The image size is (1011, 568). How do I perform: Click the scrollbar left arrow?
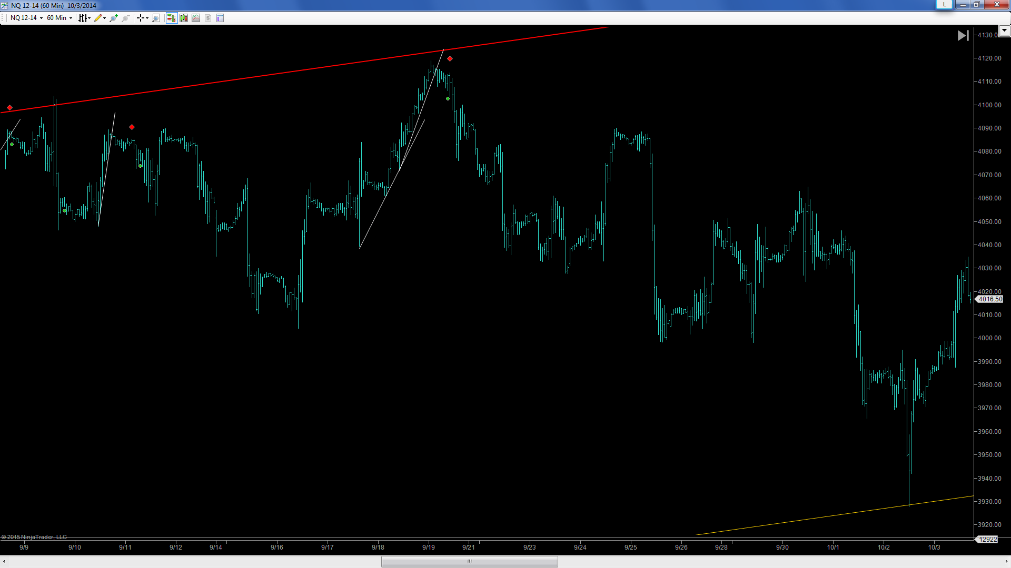[x=4, y=562]
